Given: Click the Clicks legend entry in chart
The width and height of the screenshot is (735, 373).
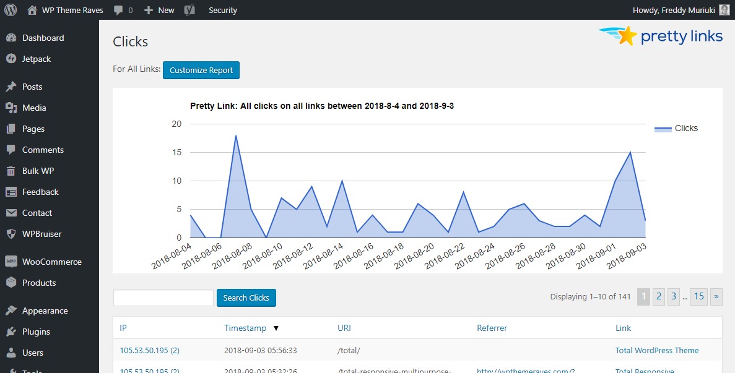Looking at the screenshot, I should point(676,128).
